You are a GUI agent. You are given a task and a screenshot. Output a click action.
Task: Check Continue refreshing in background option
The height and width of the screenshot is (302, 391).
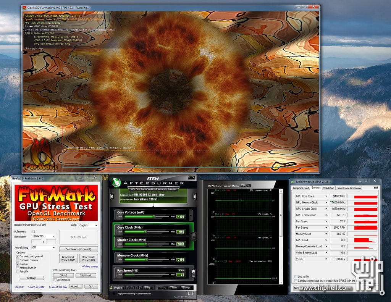point(296,281)
